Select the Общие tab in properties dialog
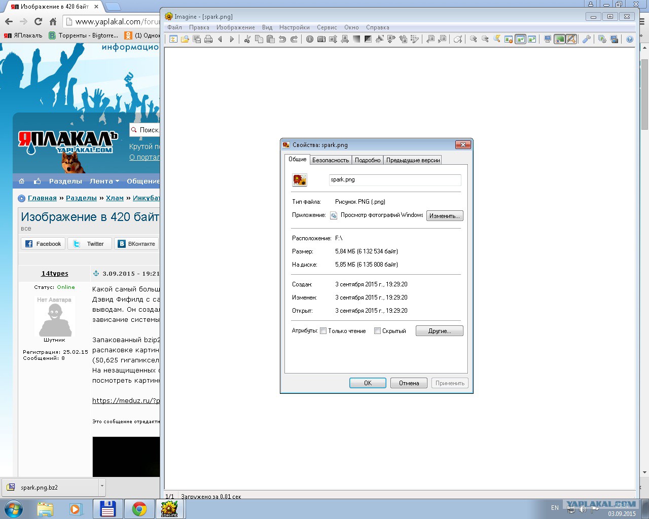 pos(298,159)
